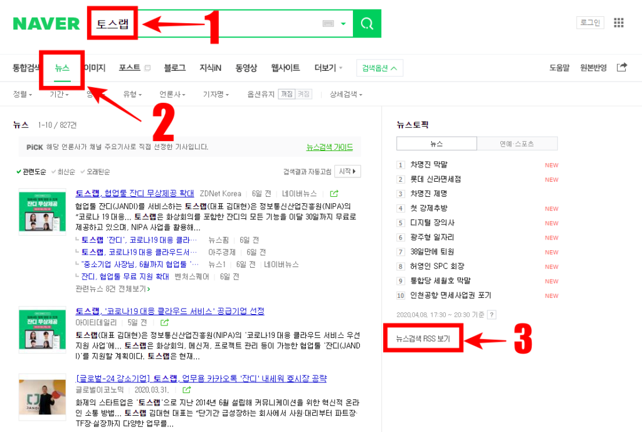Open topic 롯데 신라면세점
Viewport: 642px width, 432px height.
[435, 179]
